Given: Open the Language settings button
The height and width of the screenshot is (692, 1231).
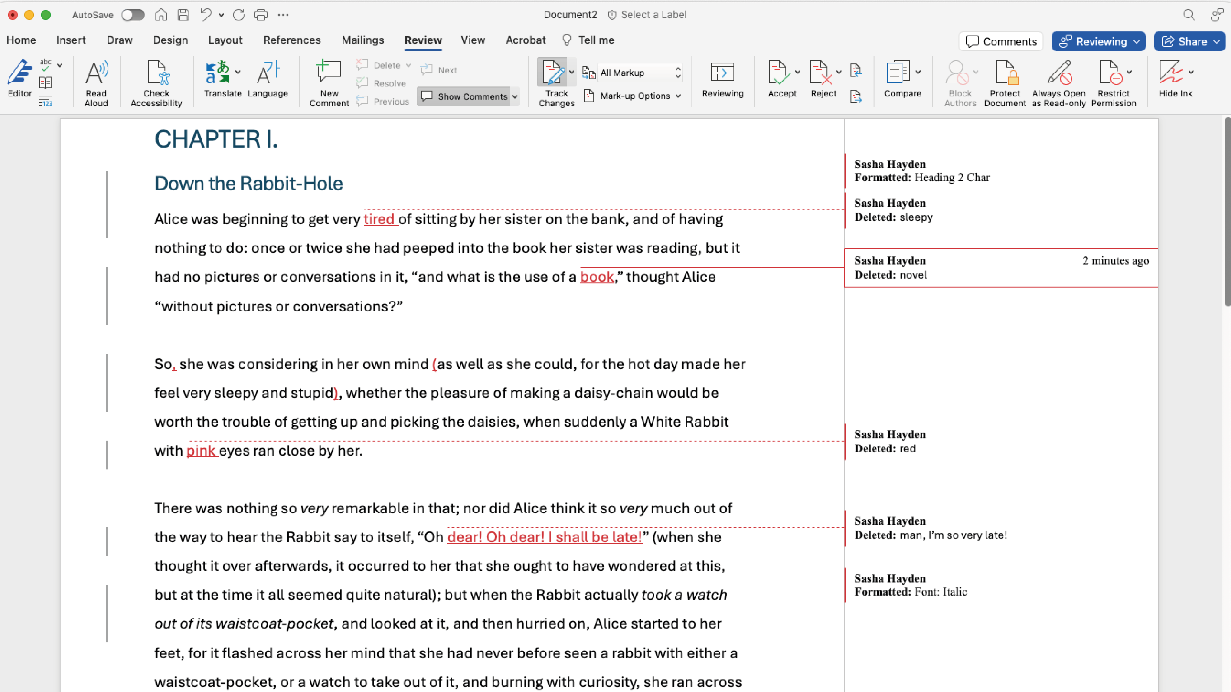Looking at the screenshot, I should click(x=268, y=79).
